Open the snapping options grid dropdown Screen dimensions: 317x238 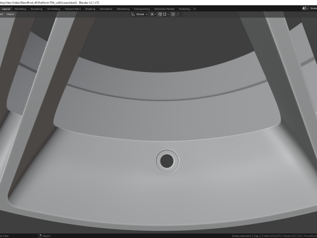tap(166, 15)
